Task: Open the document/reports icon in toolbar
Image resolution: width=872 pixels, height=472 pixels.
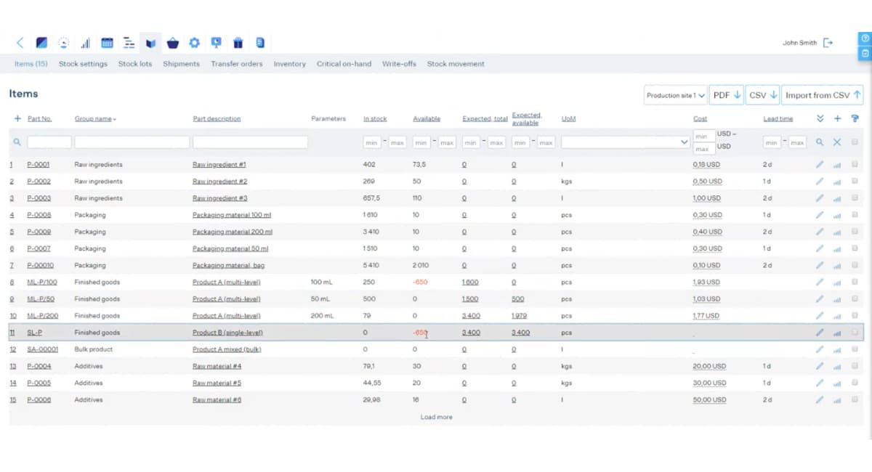Action: tap(259, 42)
